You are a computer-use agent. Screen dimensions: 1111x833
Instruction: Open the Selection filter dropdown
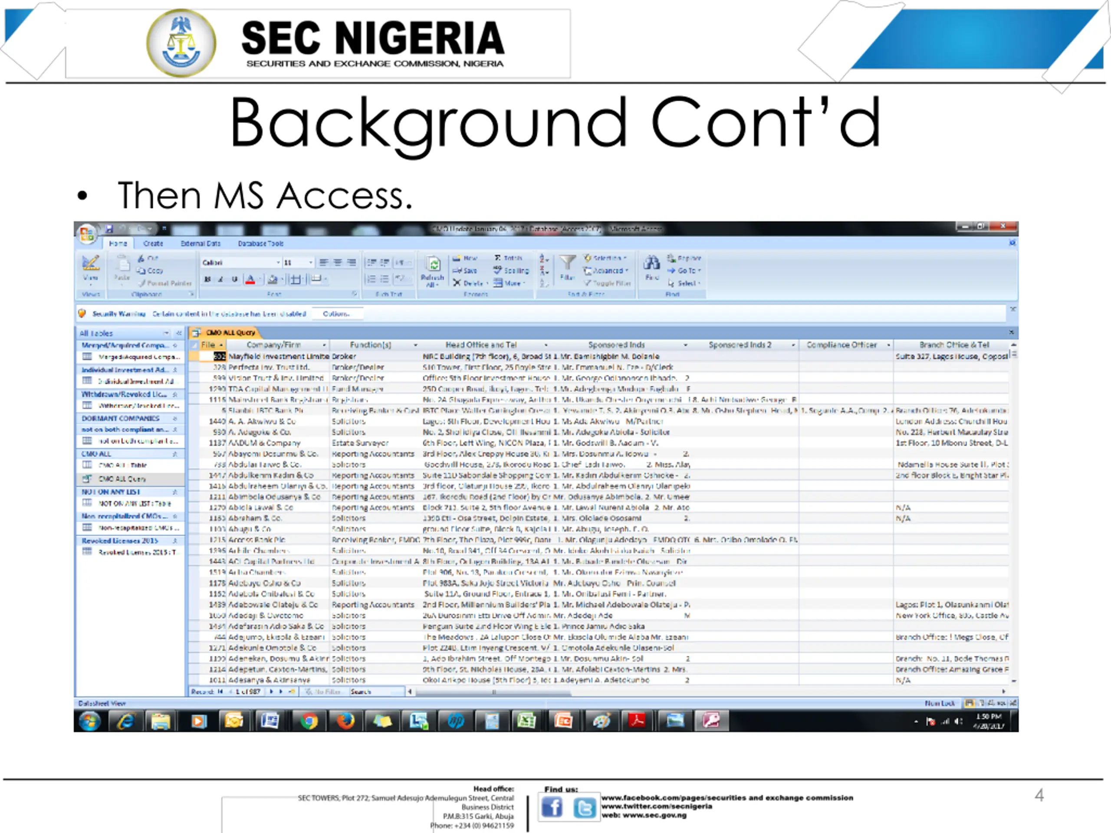point(605,258)
